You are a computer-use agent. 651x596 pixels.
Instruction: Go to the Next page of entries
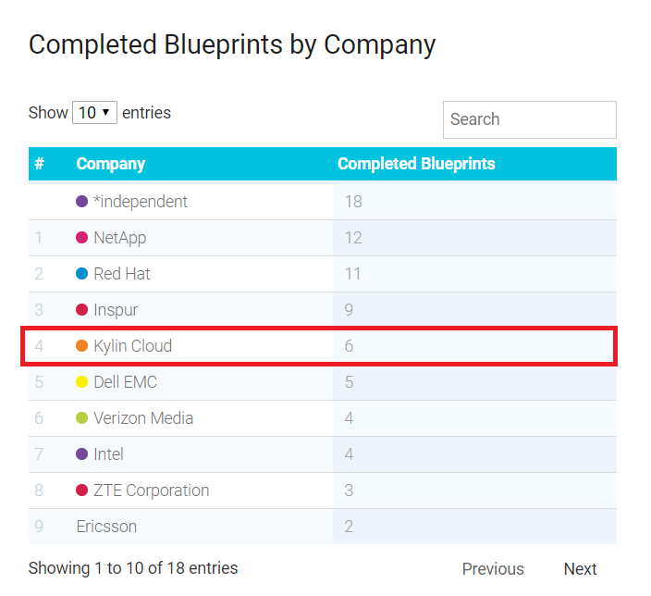click(x=580, y=569)
